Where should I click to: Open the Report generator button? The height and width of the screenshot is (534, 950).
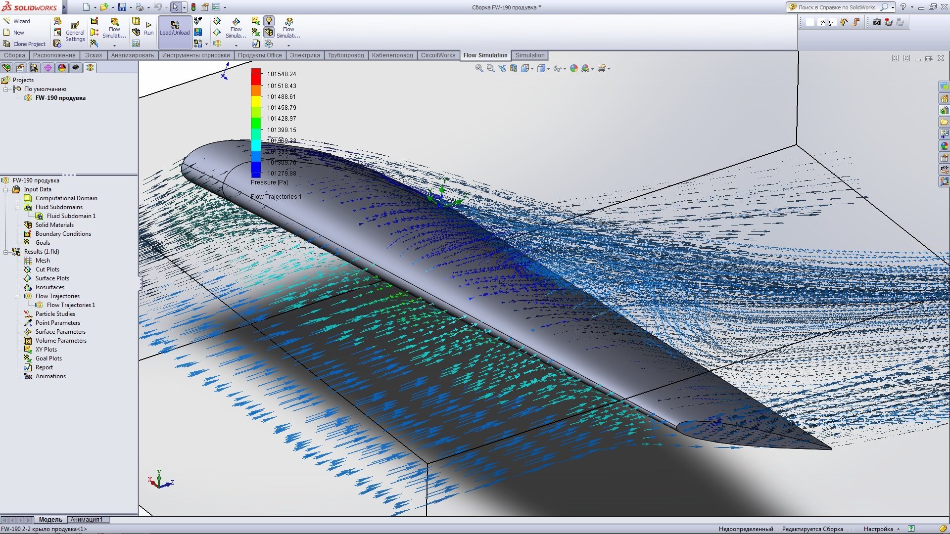coord(45,367)
